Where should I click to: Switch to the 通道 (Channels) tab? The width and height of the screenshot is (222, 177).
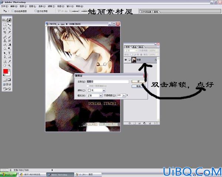[134, 47]
